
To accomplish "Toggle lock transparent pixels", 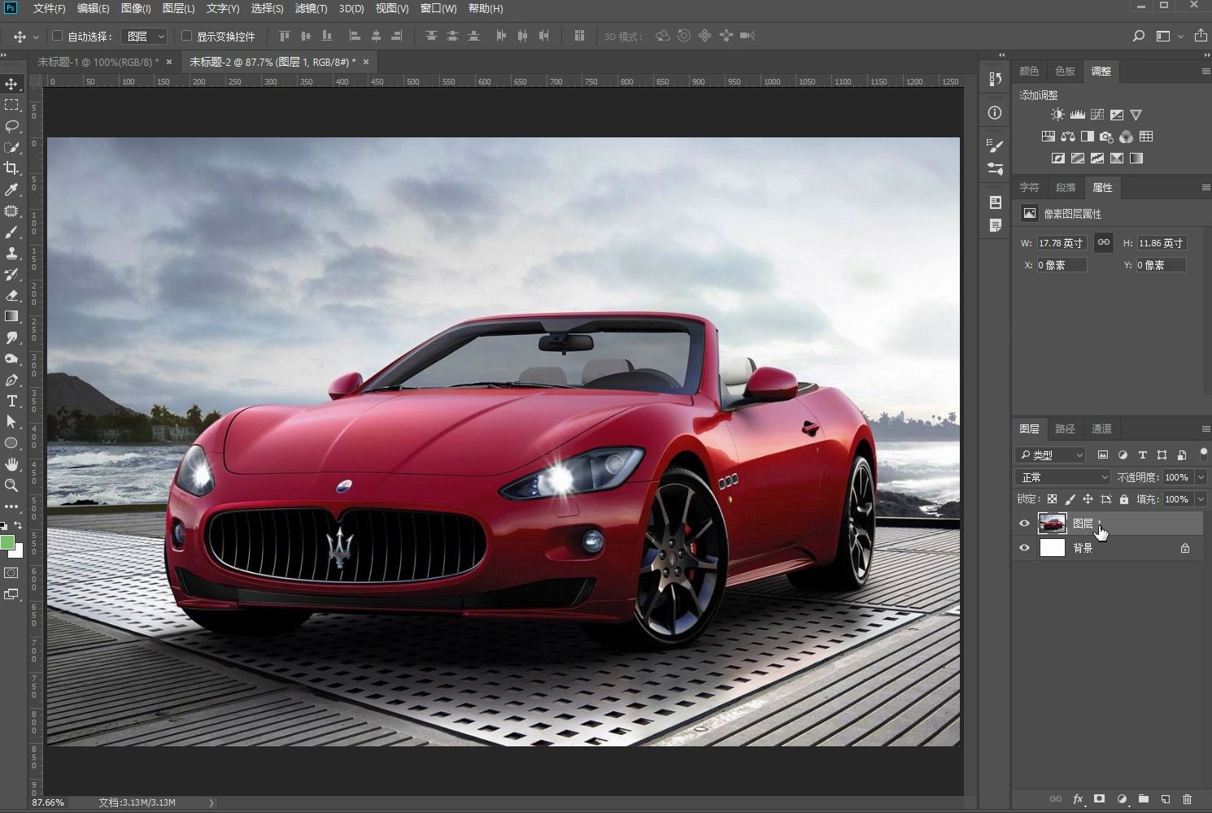I will pyautogui.click(x=1052, y=499).
